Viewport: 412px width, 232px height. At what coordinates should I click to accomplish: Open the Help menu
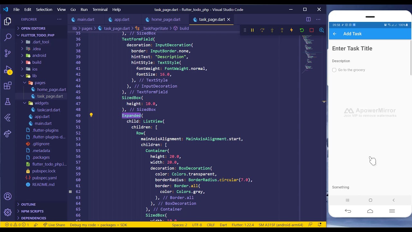coord(117,9)
